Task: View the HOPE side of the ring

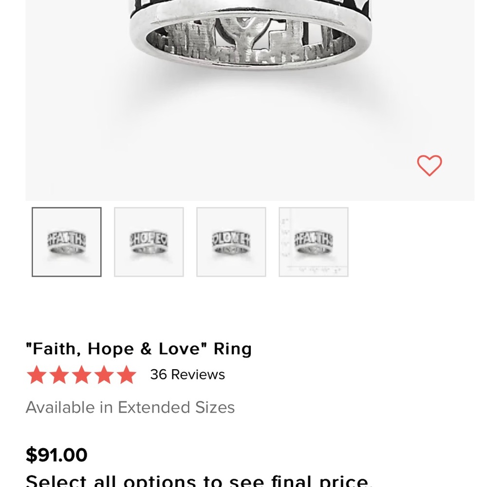Action: click(149, 242)
